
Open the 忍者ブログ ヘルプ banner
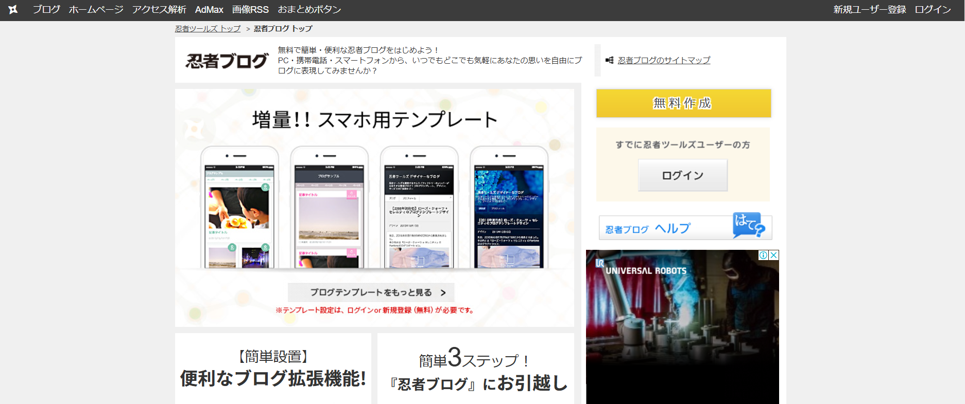pyautogui.click(x=685, y=227)
